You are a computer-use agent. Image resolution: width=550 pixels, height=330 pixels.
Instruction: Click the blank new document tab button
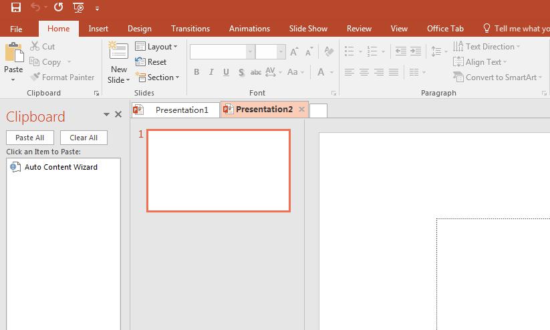[319, 110]
